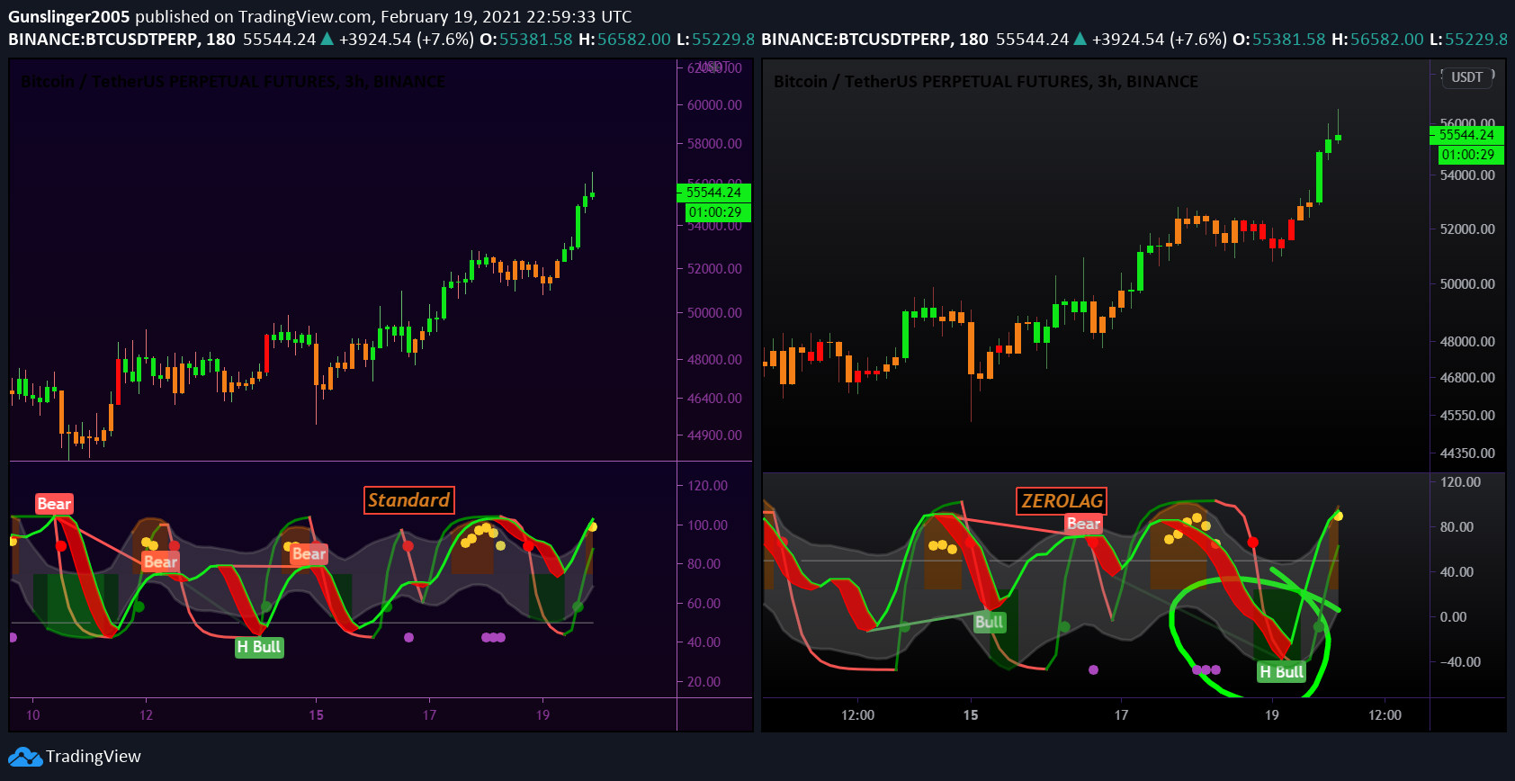The height and width of the screenshot is (781, 1515).
Task: Click the right header symbol BINANCE:BTCUSDTPERP, 180
Action: coord(874,40)
